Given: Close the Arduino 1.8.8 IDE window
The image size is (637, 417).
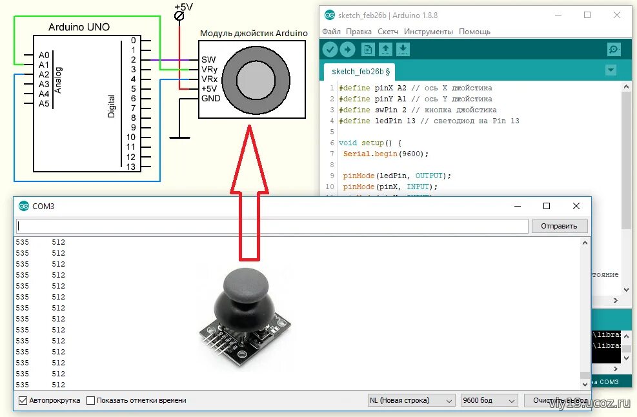Looking at the screenshot, I should click(617, 15).
